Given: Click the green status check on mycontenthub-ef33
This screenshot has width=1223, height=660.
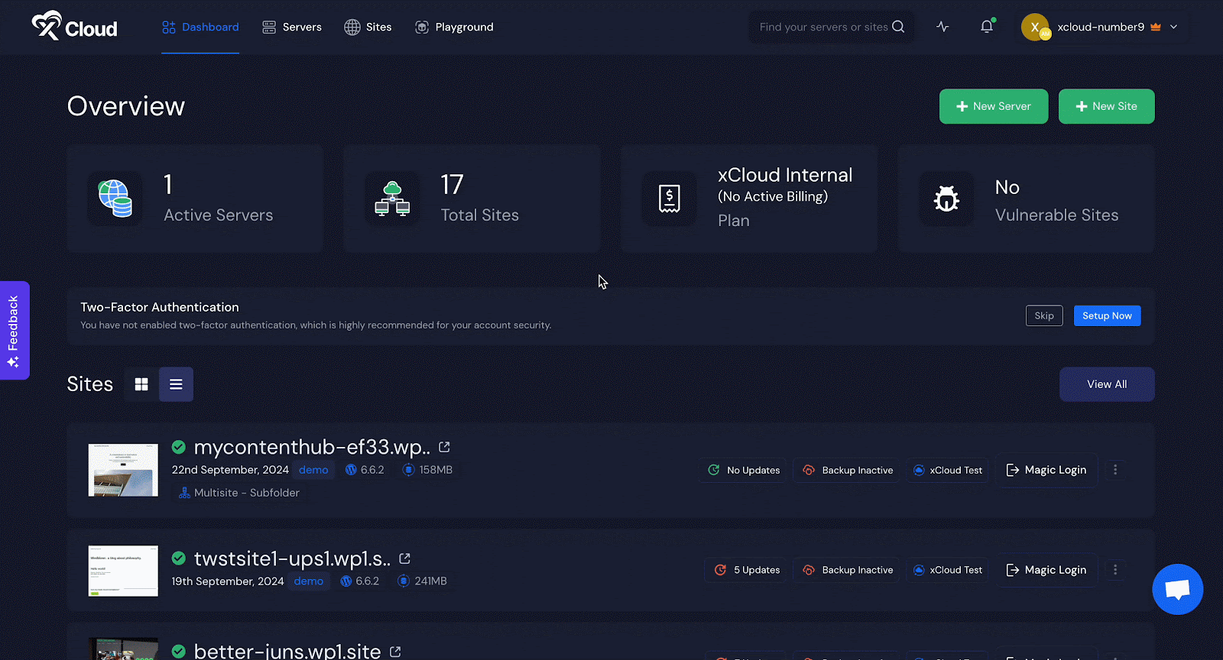Looking at the screenshot, I should click(179, 447).
